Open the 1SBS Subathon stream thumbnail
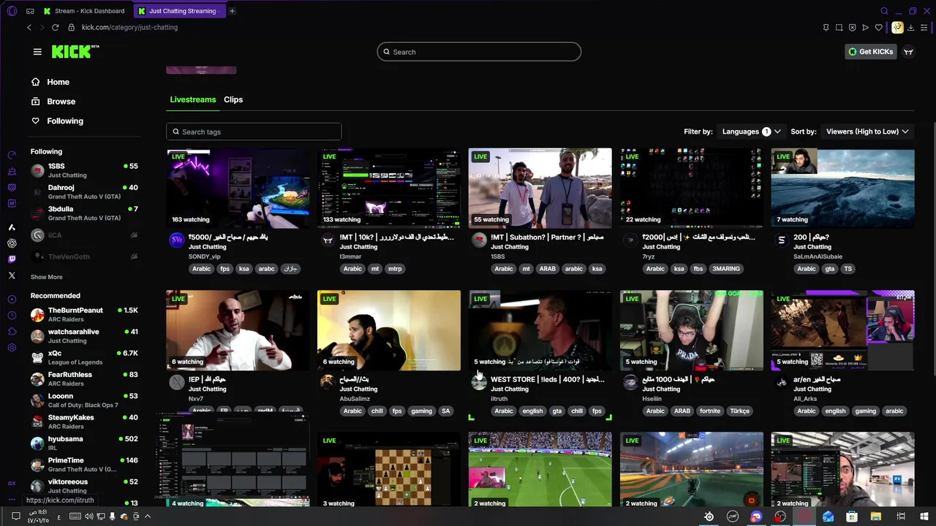Screen dimensions: 936x526 point(540,188)
